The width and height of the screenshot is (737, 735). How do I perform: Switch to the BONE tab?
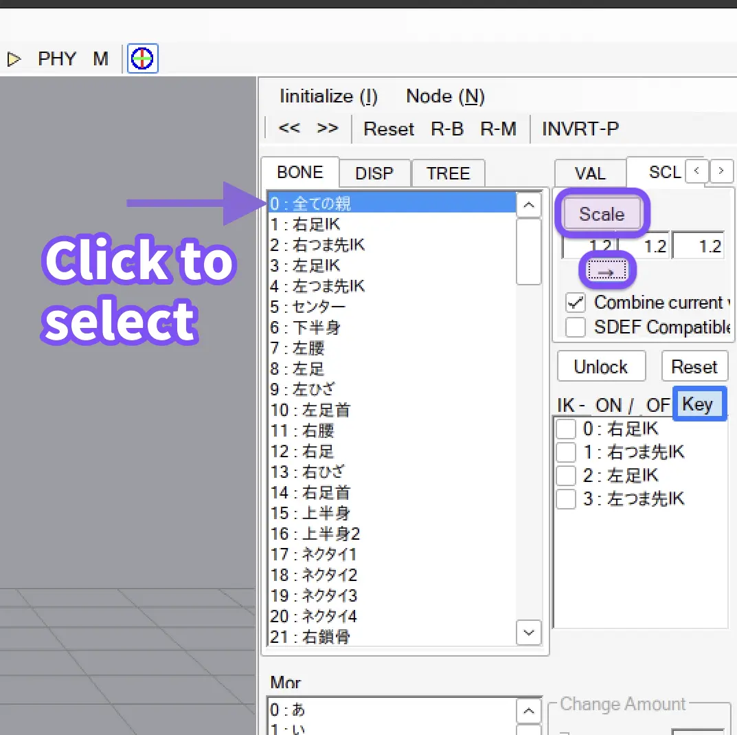300,172
